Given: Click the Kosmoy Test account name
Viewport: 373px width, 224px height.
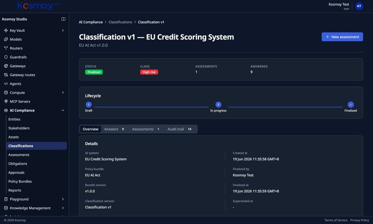Looking at the screenshot, I should click(x=339, y=4).
